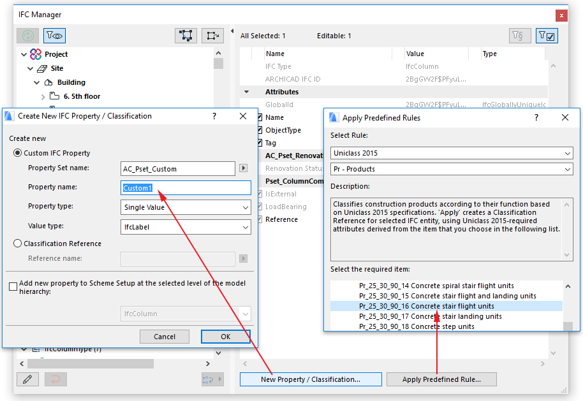This screenshot has width=583, height=401.
Task: Open the Value type IfcLabel dropdown
Action: click(x=186, y=227)
